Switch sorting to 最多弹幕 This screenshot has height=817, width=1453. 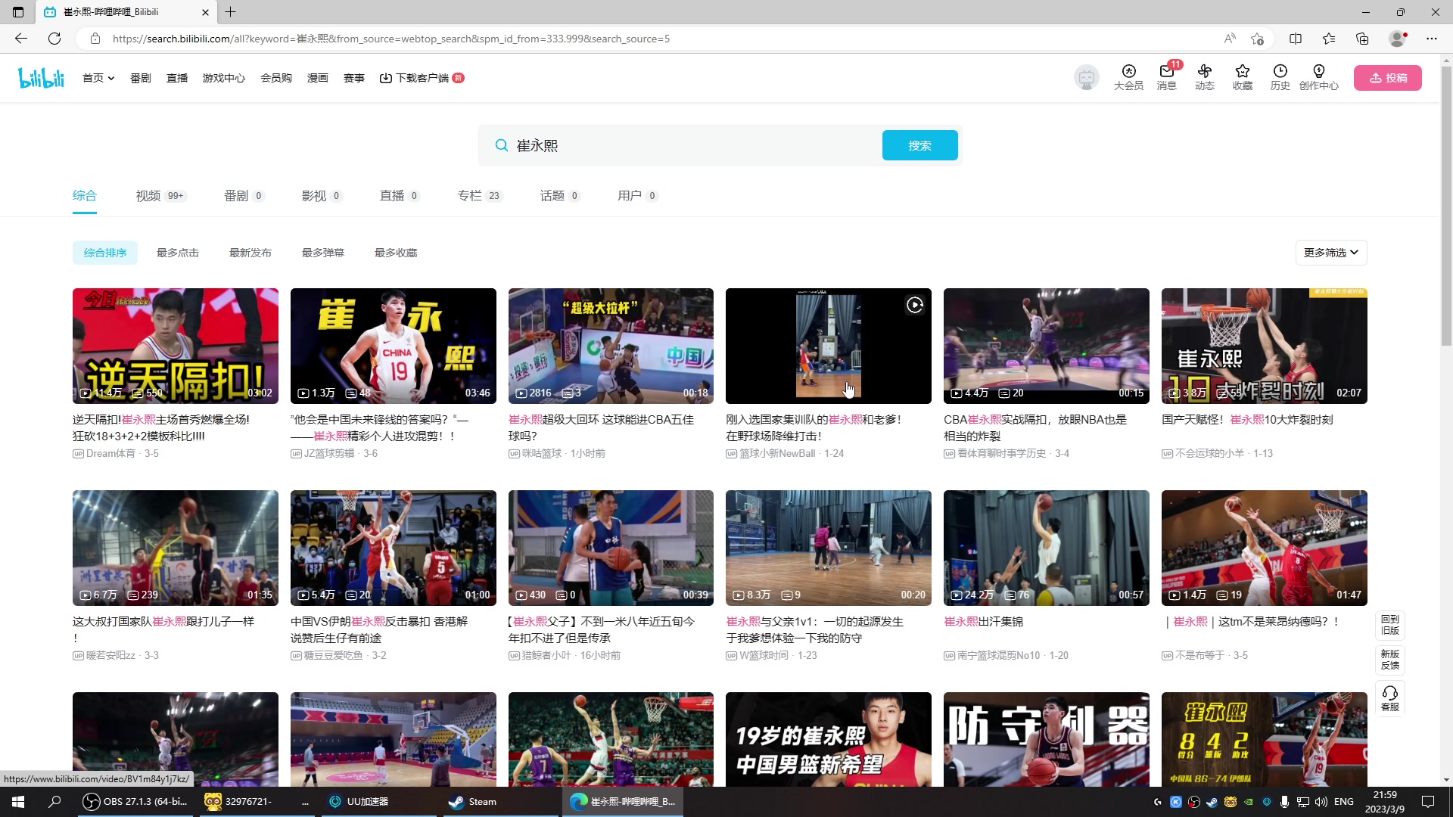coord(322,252)
